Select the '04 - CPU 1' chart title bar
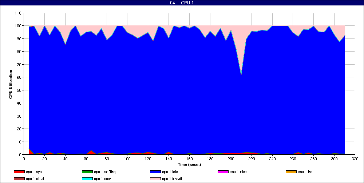 pos(182,3)
